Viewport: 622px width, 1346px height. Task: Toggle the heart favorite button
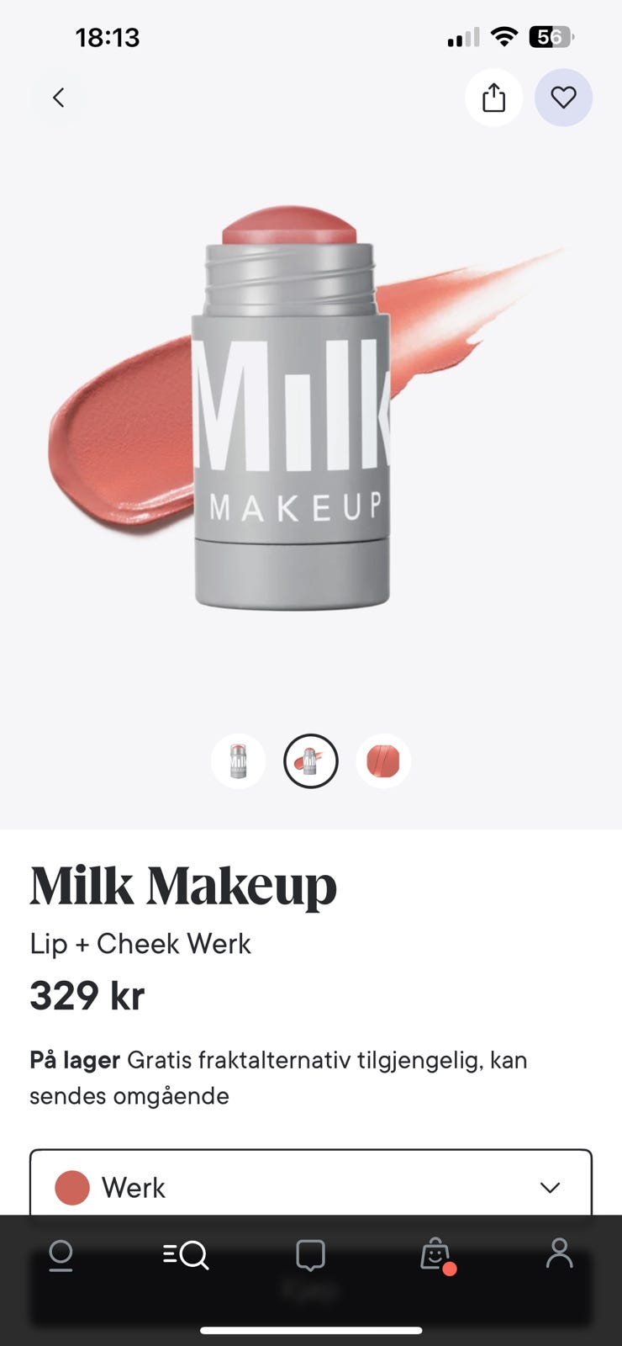[563, 98]
